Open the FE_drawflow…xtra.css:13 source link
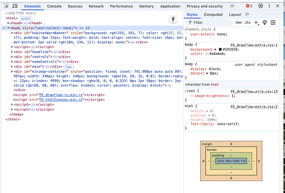The image size is (285, 193). point(254,92)
